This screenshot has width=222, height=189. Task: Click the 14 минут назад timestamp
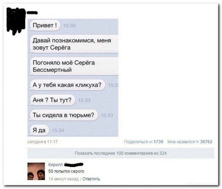(64, 179)
